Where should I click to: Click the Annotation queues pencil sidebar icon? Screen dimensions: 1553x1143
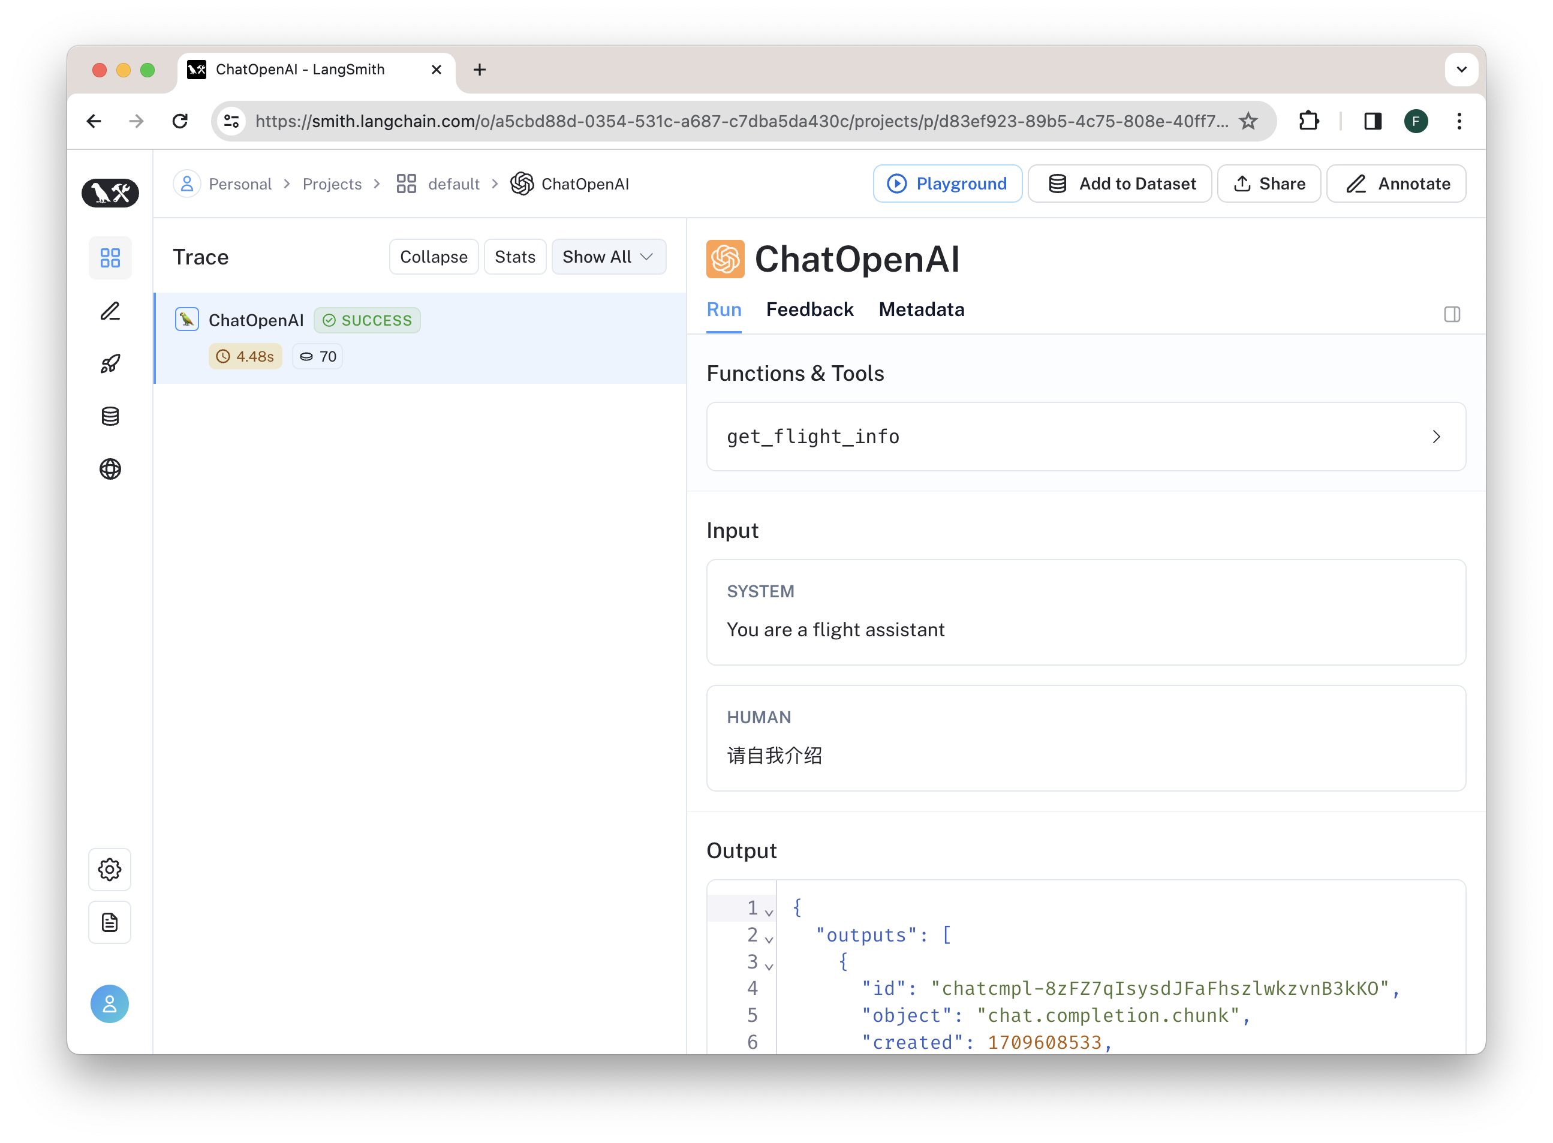(x=110, y=311)
